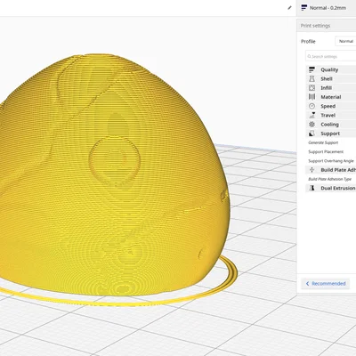356x356 pixels.
Task: Click the Cooling fan icon
Action: coord(311,125)
